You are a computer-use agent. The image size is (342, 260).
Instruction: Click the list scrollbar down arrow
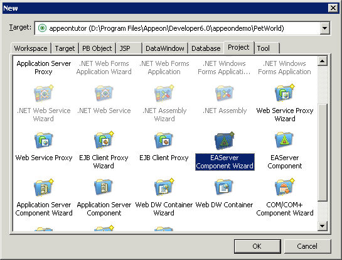point(323,226)
